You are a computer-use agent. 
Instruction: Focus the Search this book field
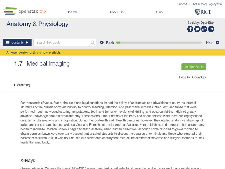point(62,43)
